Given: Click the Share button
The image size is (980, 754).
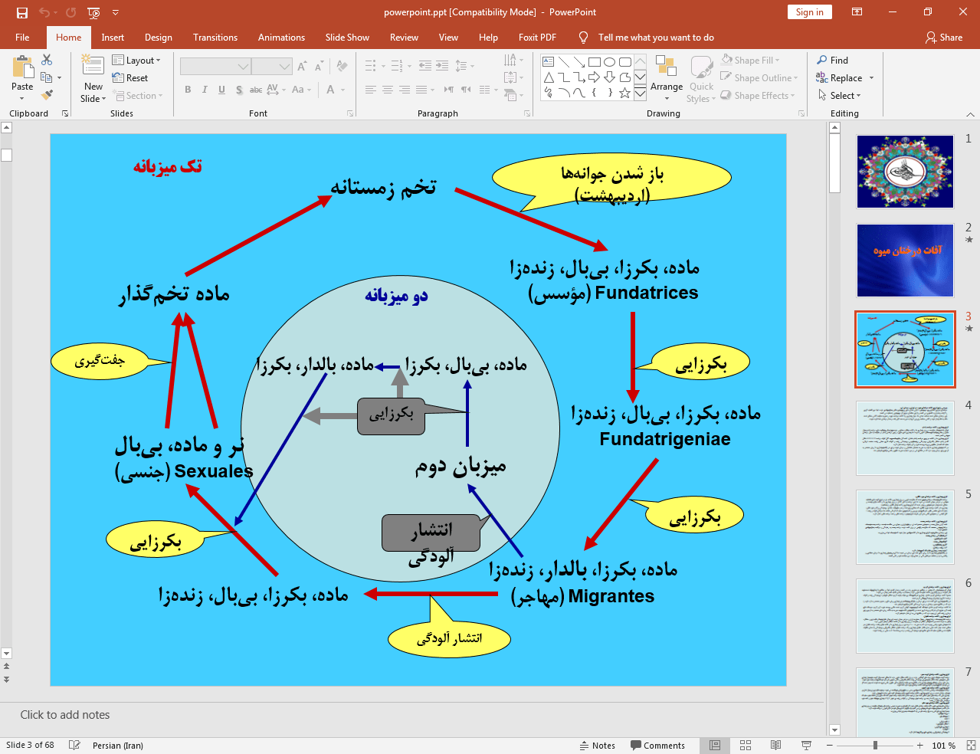Looking at the screenshot, I should tap(944, 37).
